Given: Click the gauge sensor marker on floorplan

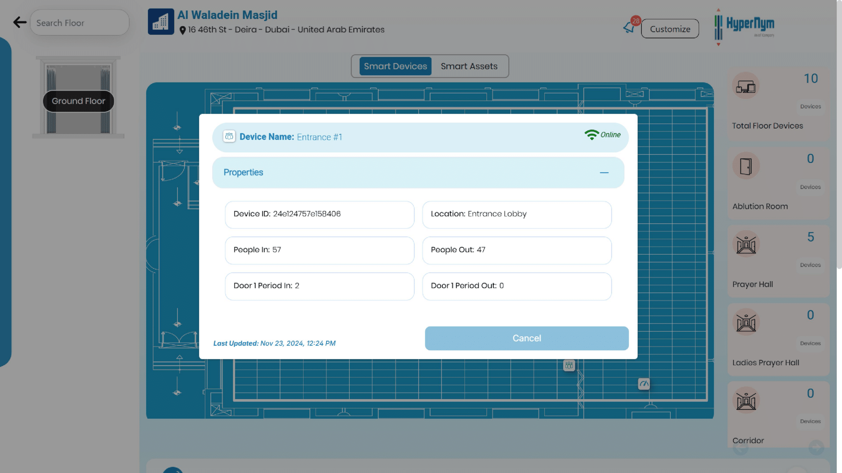Looking at the screenshot, I should point(644,384).
